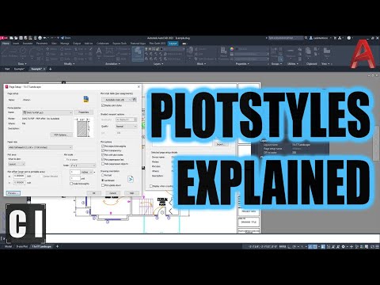Toggle Plot with plot styles checkbox
Viewport: 380px width, 285px height.
[x=103, y=155]
